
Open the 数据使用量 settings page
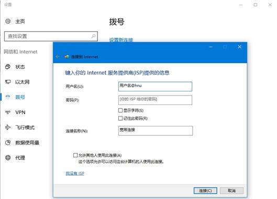[27, 143]
